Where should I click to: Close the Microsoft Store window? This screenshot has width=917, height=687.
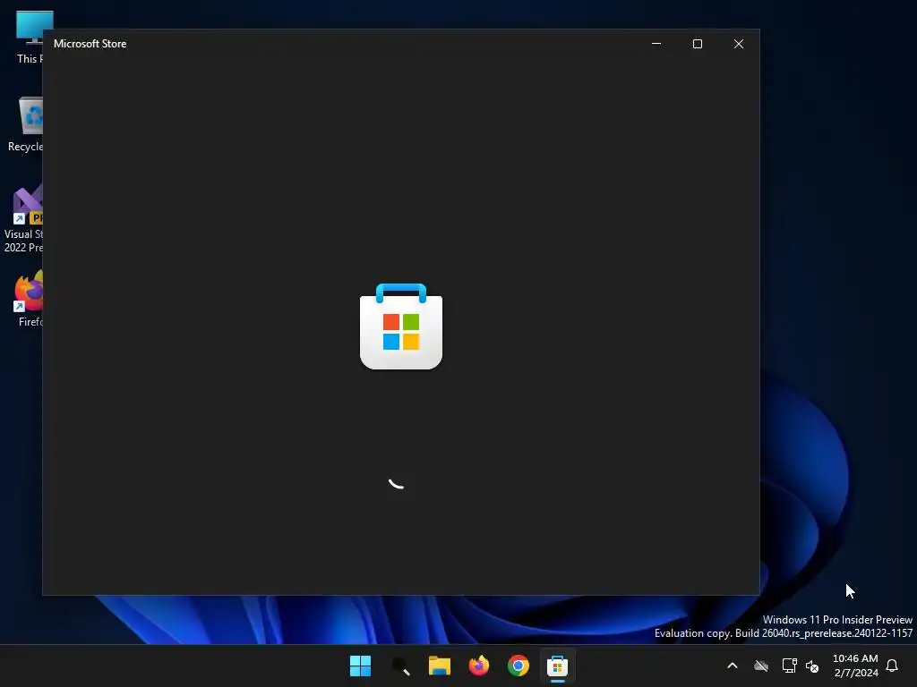(739, 44)
